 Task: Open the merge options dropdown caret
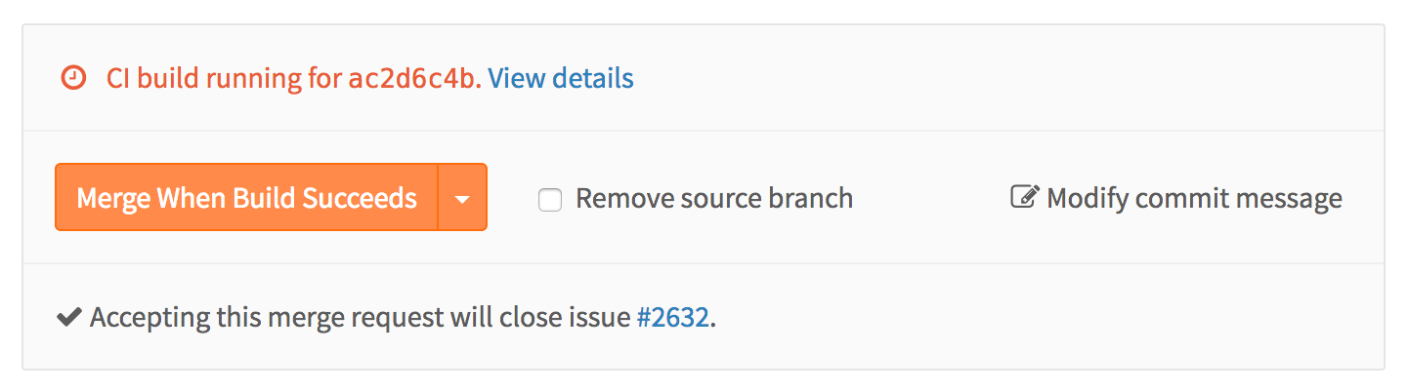(463, 198)
